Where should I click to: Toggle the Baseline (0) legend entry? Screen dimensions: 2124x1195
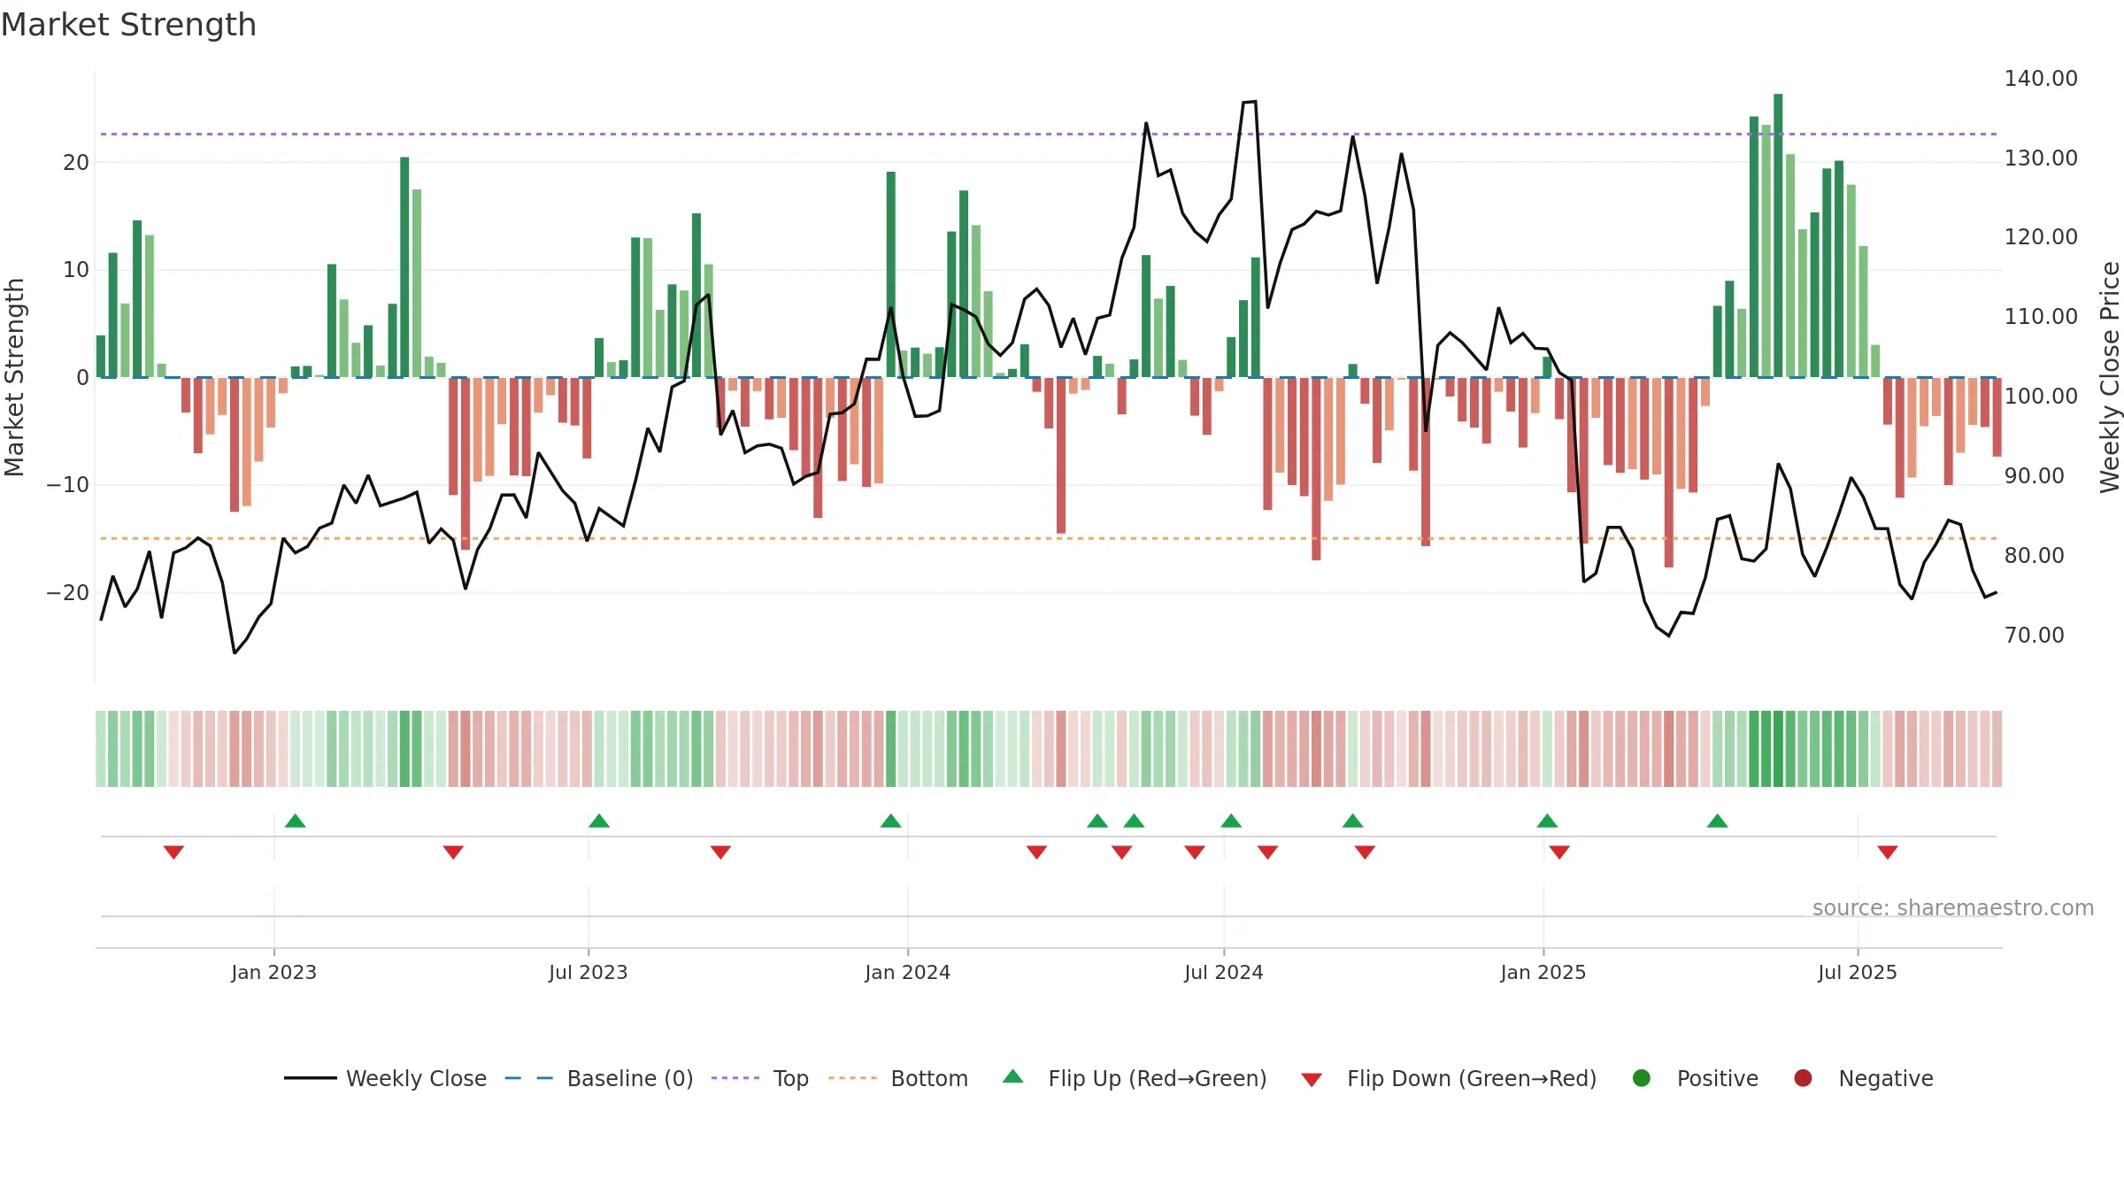(x=598, y=1078)
